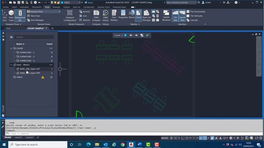Viewport: 264px width, 148px height.
Task: Open DWG History palette
Action: pyautogui.click(x=106, y=16)
